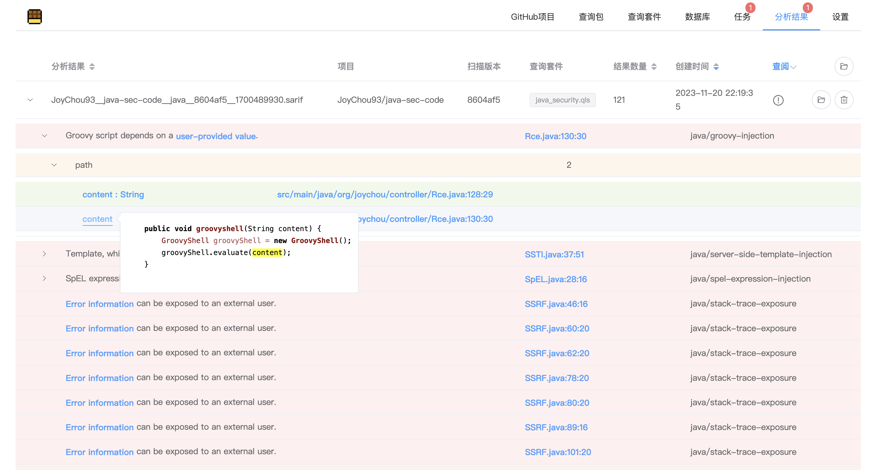877x470 pixels.
Task: Click the user-provided value link
Action: 216,136
